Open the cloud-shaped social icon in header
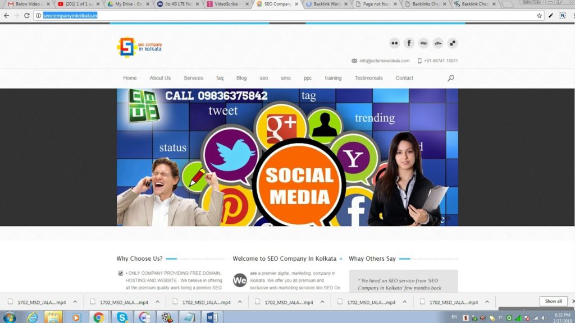This screenshot has height=323, width=575. point(438,43)
